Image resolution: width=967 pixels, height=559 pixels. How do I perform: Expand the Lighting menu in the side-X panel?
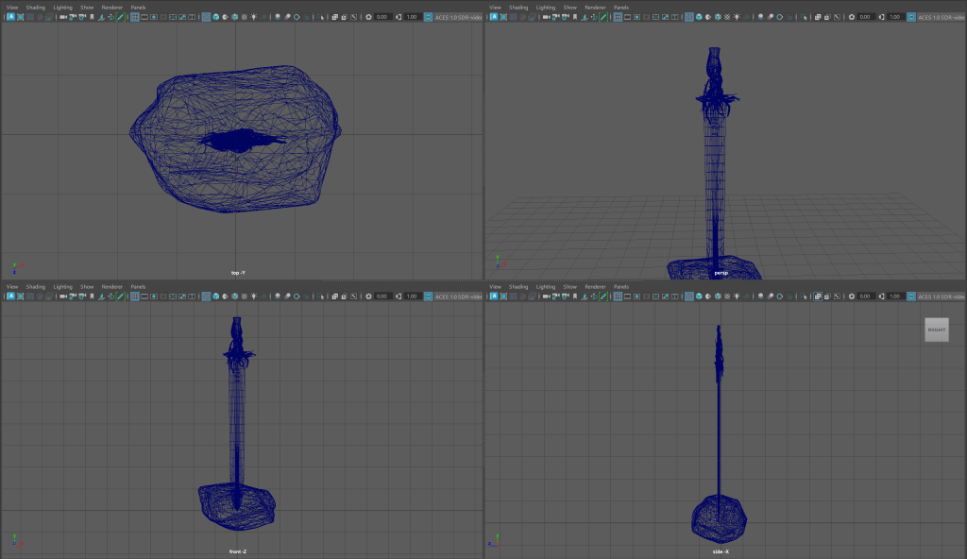(x=545, y=286)
